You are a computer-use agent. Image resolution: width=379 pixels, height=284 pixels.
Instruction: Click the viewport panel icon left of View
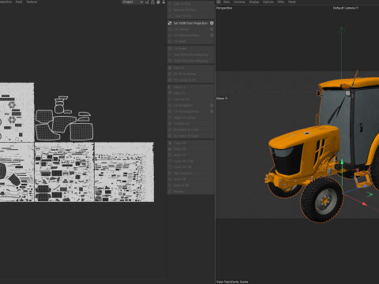(219, 2)
